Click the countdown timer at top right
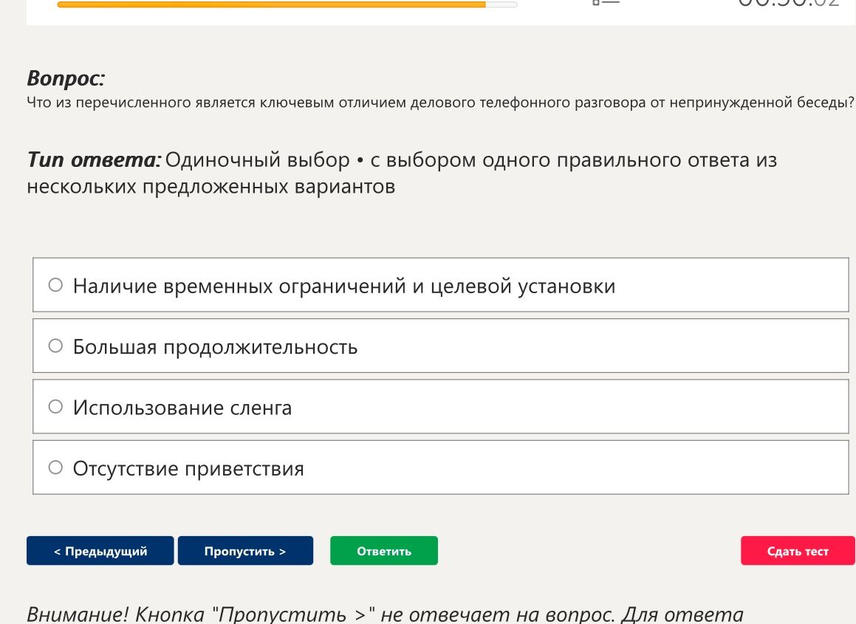 tap(788, 3)
